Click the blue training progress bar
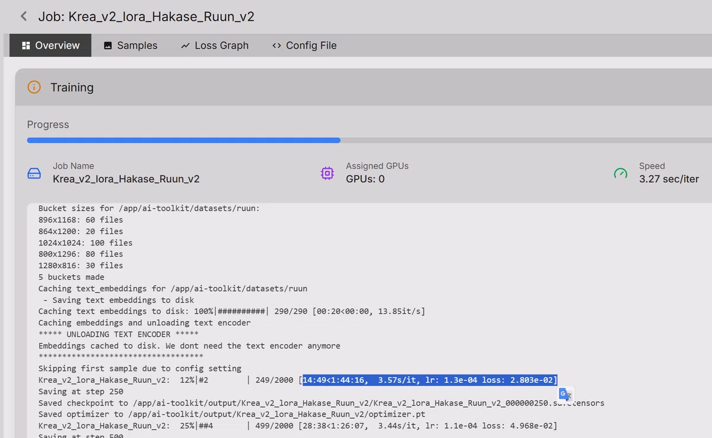 click(x=183, y=141)
